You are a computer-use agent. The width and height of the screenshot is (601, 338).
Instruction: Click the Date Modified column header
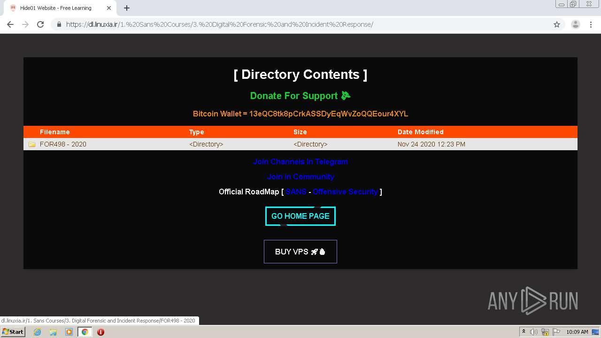pyautogui.click(x=421, y=132)
